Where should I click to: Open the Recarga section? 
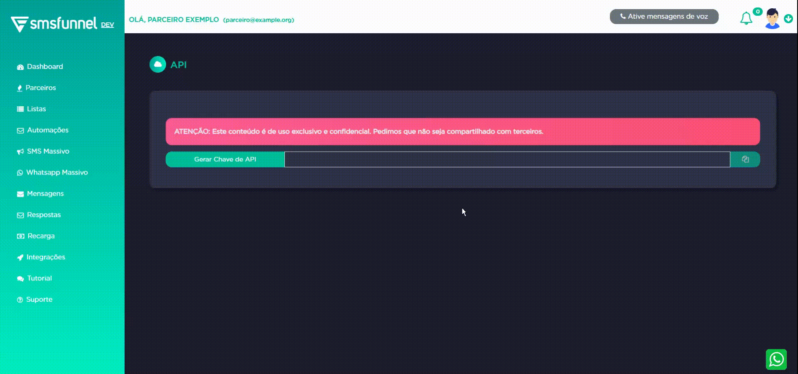[x=41, y=236]
